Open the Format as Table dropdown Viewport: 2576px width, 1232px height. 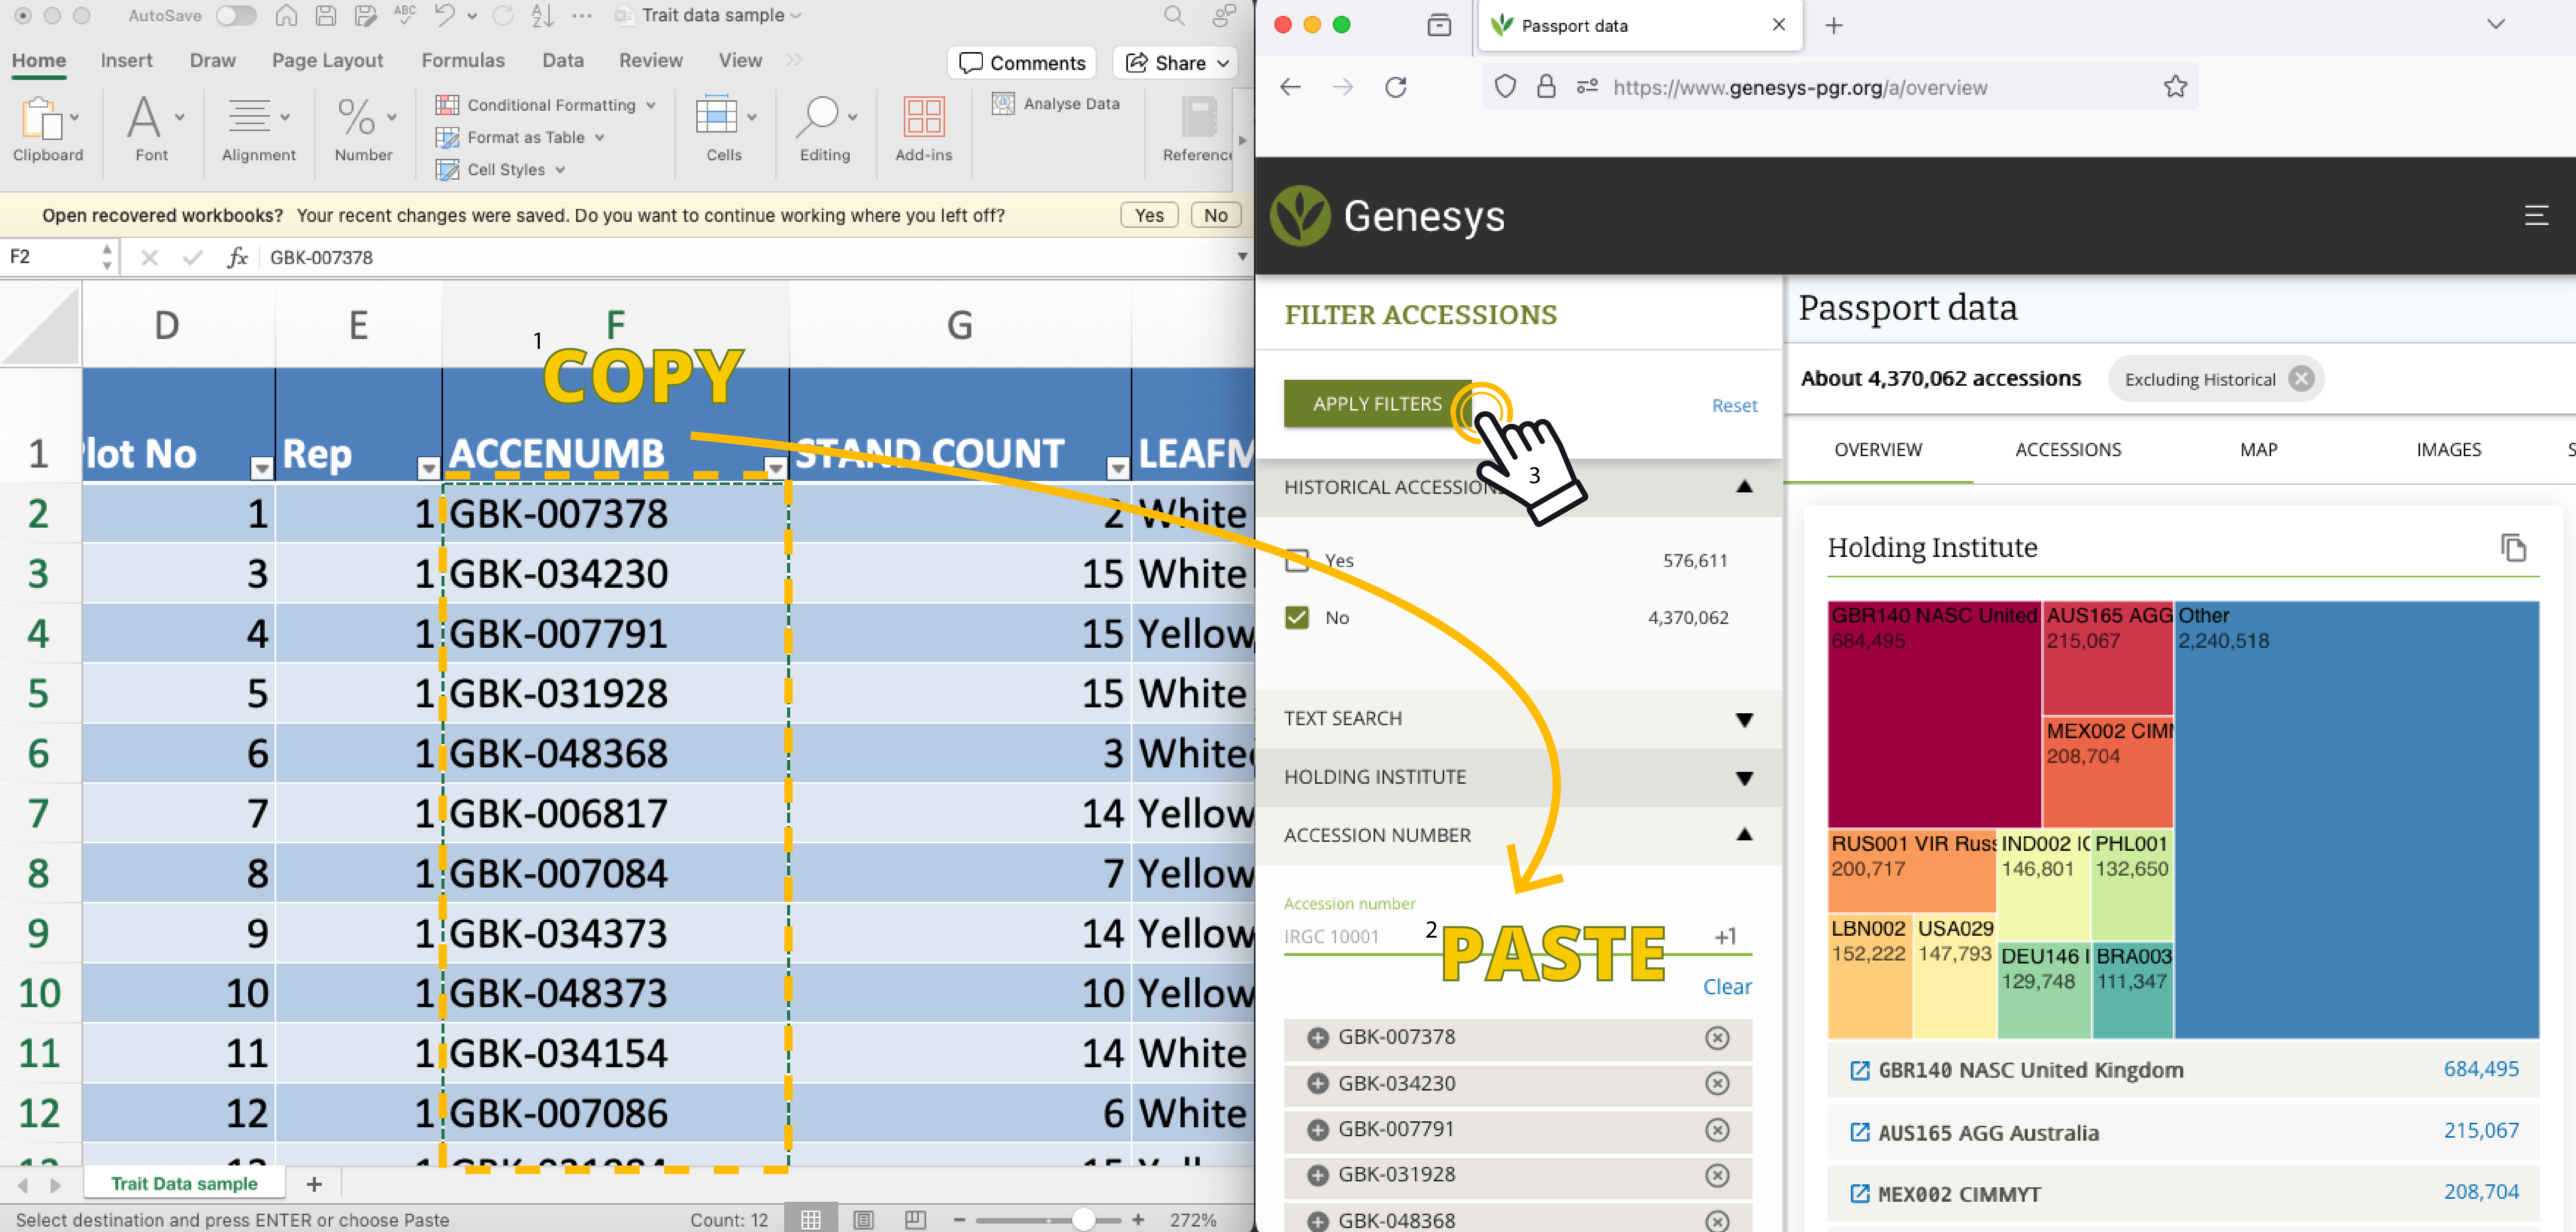(x=521, y=137)
